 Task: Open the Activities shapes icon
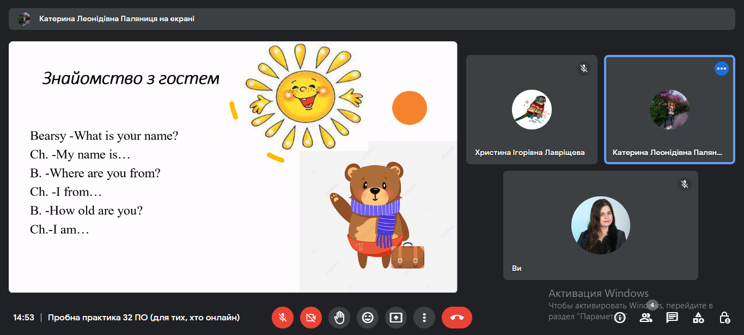(x=698, y=318)
